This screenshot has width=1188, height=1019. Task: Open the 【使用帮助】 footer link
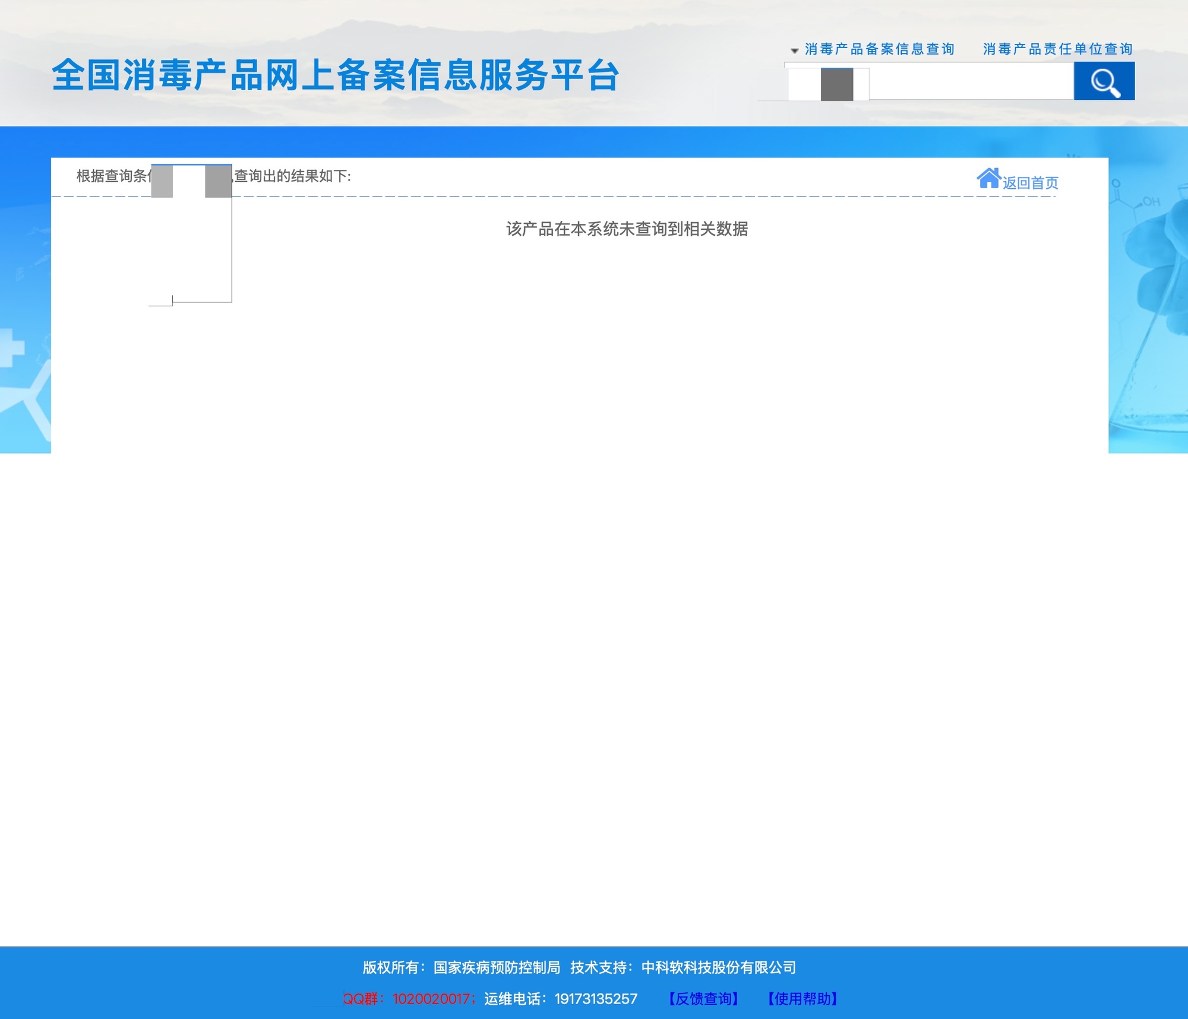click(x=802, y=999)
